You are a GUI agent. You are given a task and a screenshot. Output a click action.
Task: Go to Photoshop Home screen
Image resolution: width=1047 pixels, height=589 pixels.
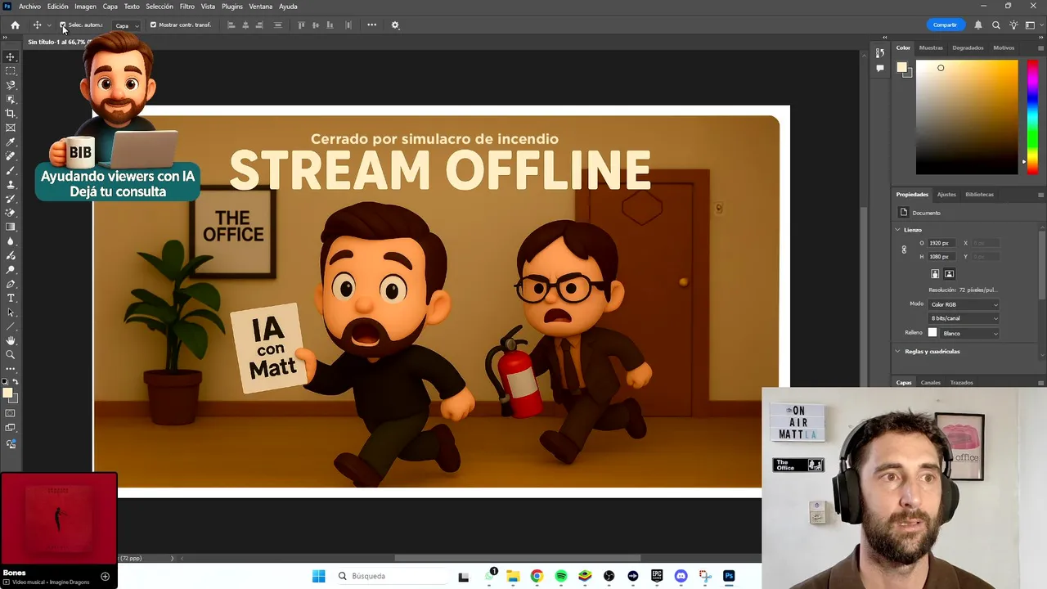click(x=15, y=25)
